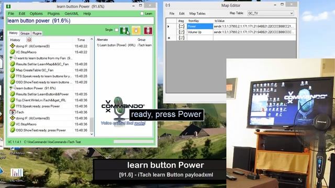Image resolution: width=335 pixels, height=188 pixels.
Task: Click the VoxCommando iTach Test path in status bar
Action: pos(52,142)
